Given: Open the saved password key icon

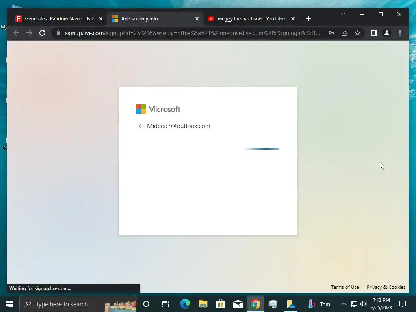Looking at the screenshot, I should (331, 33).
